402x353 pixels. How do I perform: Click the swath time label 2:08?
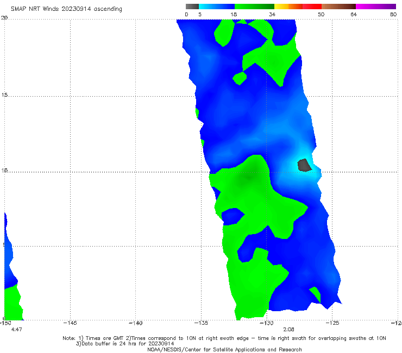(288, 330)
